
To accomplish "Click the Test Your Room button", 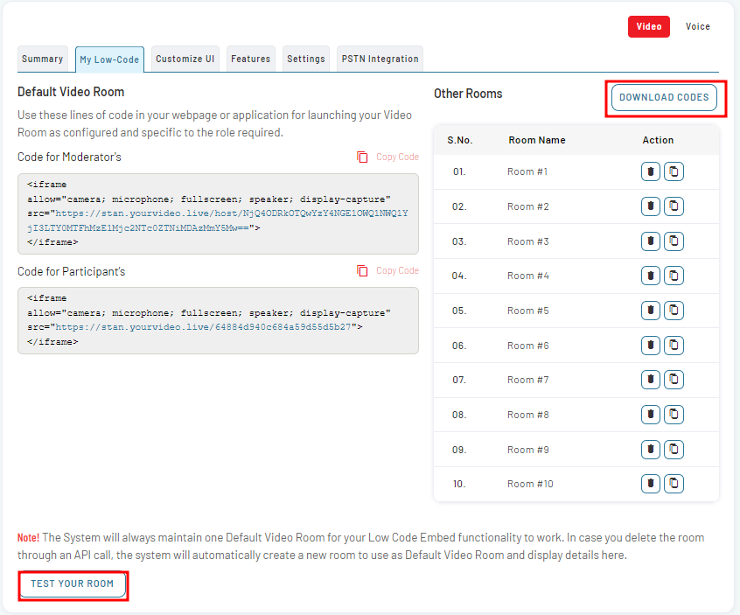I will [x=73, y=584].
